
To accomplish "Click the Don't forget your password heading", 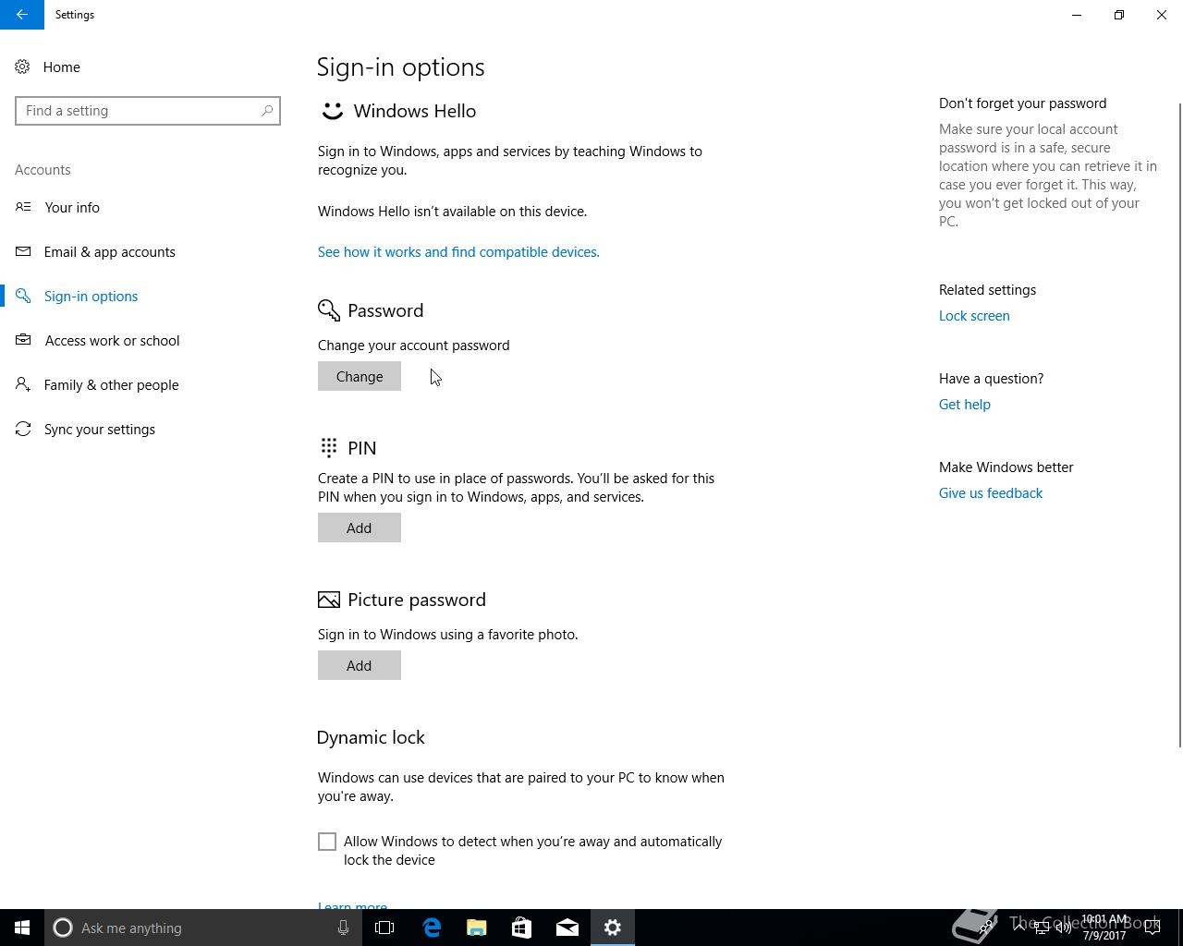I will click(x=1022, y=103).
